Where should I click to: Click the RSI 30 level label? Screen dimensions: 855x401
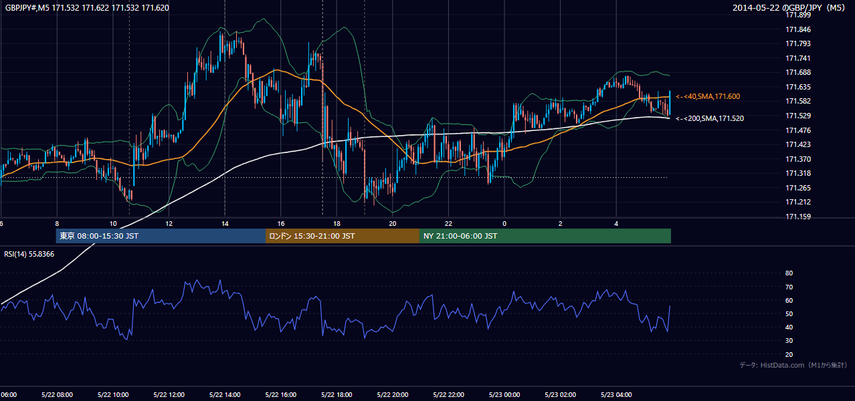click(x=789, y=341)
